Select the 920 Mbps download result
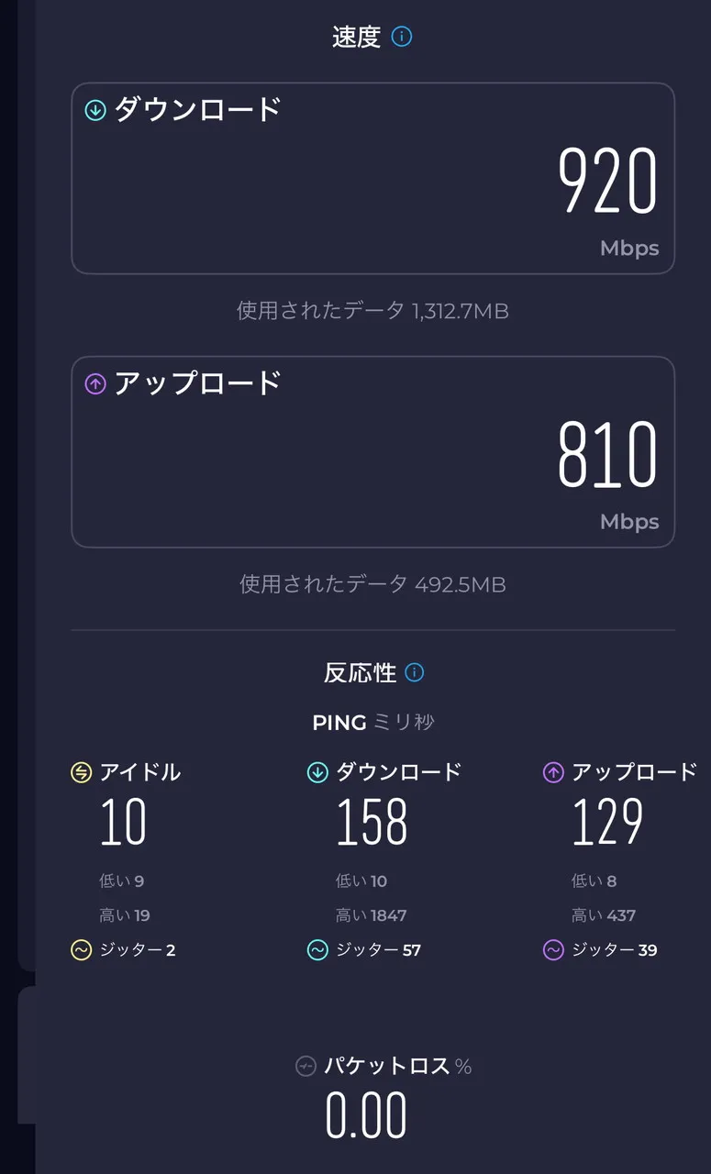This screenshot has height=1174, width=711. pos(607,182)
